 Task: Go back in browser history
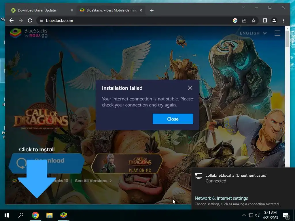pos(12,20)
